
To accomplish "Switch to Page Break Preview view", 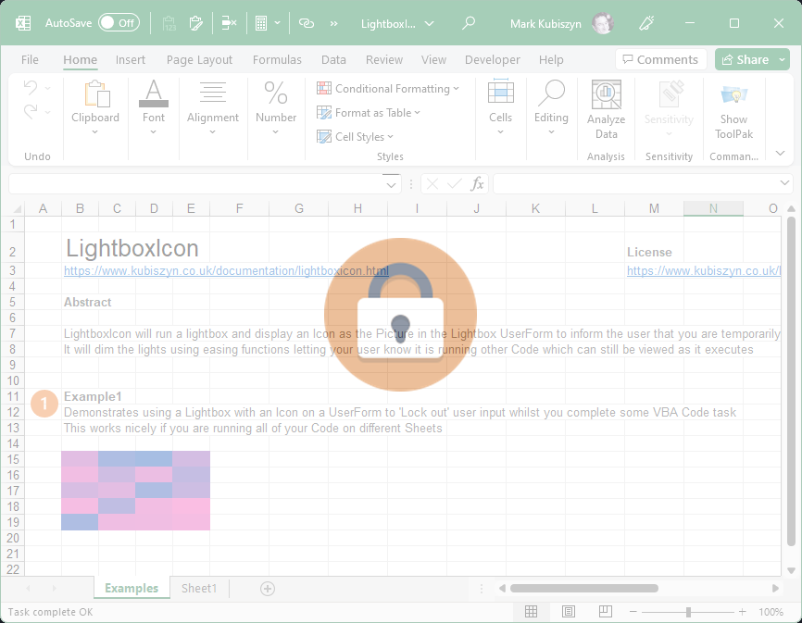I will click(x=605, y=612).
